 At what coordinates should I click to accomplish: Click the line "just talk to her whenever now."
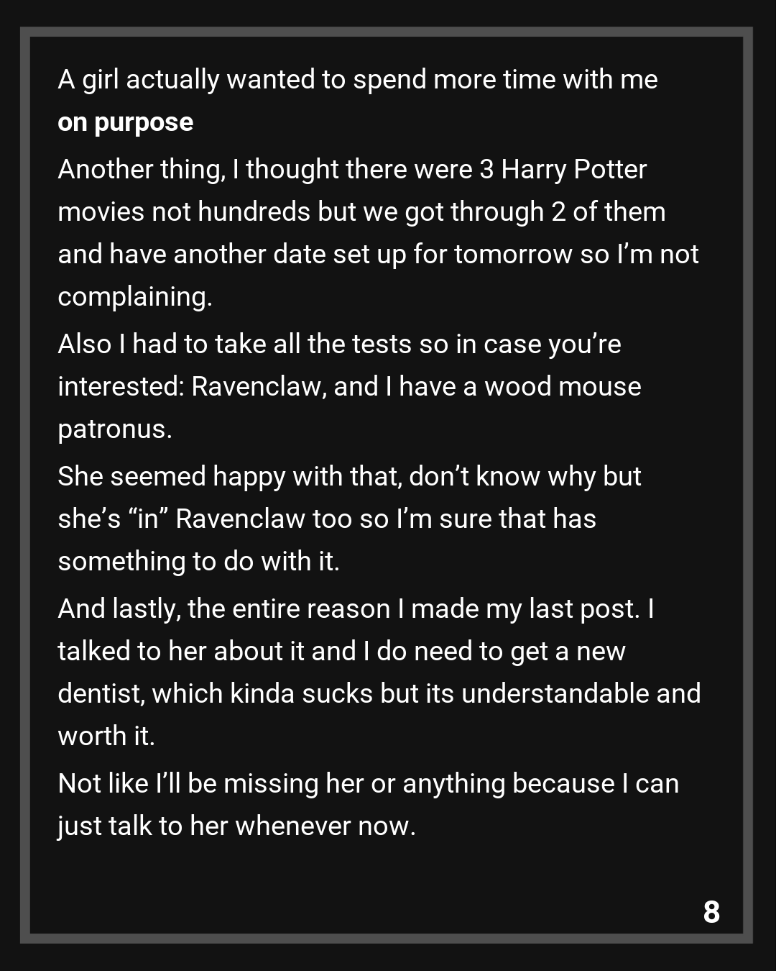(x=236, y=826)
